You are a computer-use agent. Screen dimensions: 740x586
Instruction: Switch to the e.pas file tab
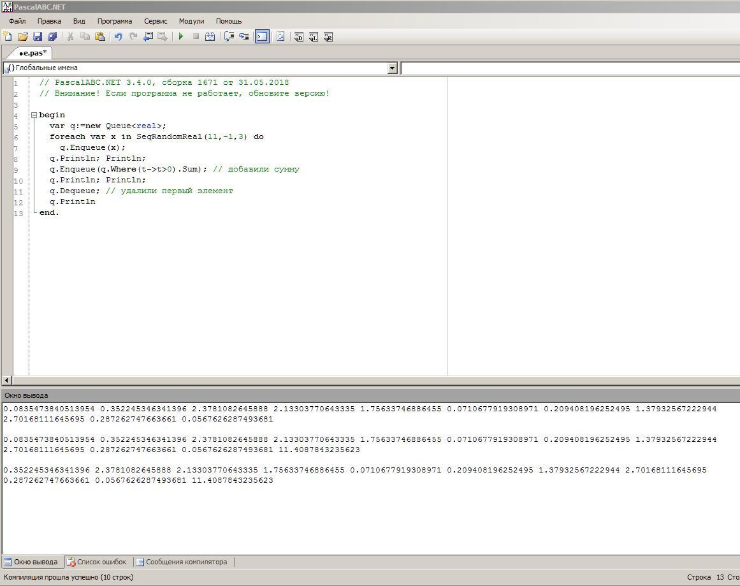[32, 53]
